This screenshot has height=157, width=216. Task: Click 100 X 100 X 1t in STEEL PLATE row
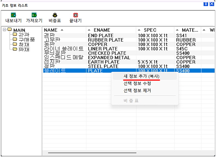pyautogui.click(x=153, y=66)
